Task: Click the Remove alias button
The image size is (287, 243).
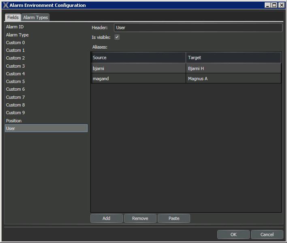Action: (x=140, y=218)
